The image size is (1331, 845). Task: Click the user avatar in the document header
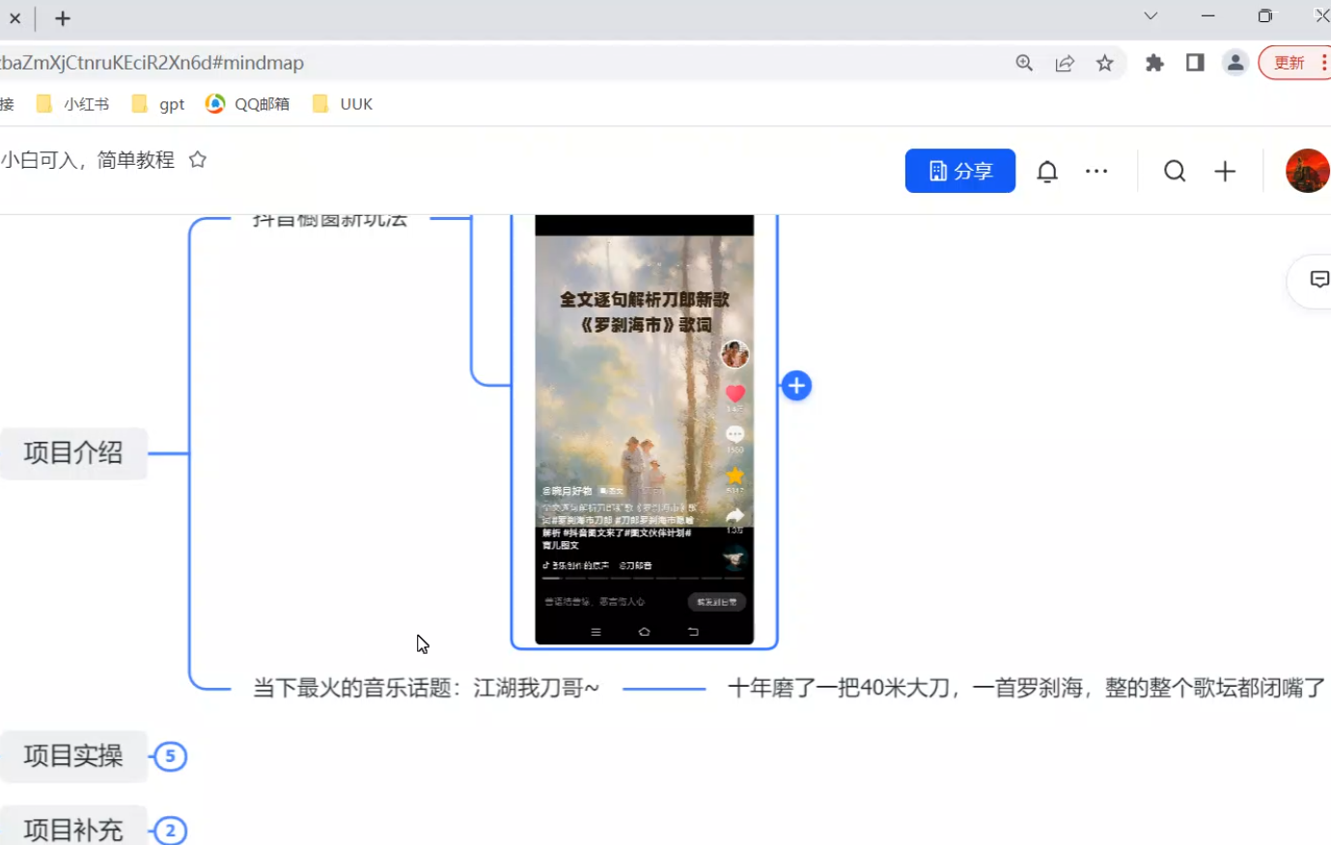pyautogui.click(x=1307, y=172)
